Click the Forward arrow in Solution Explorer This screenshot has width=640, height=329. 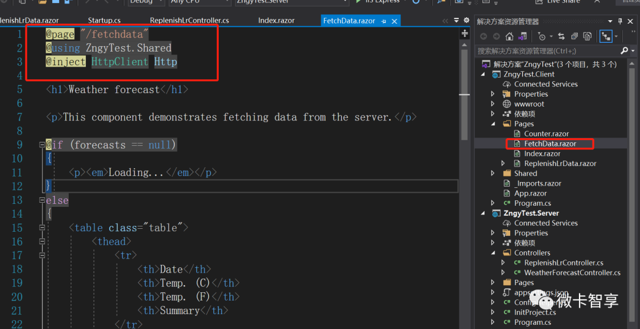pos(497,36)
